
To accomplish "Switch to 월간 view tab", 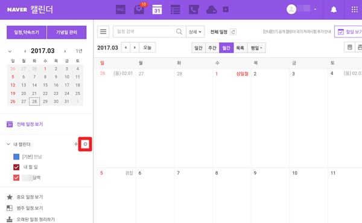I will tap(226, 48).
